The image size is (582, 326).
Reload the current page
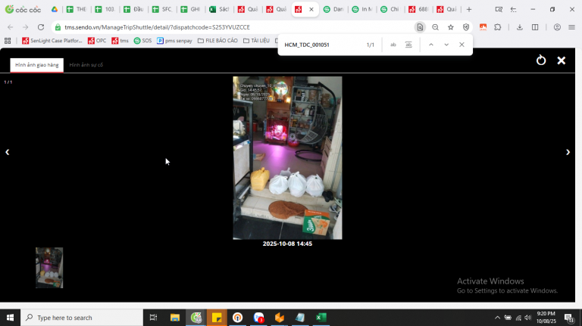coord(41,27)
